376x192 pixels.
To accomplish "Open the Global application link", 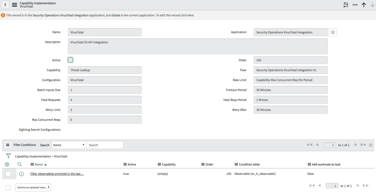I will [x=116, y=15].
